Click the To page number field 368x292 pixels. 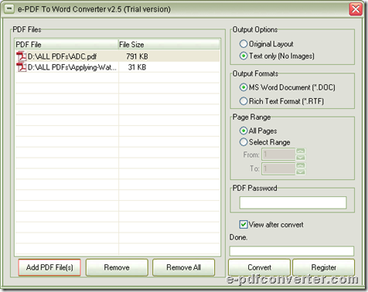pos(278,168)
